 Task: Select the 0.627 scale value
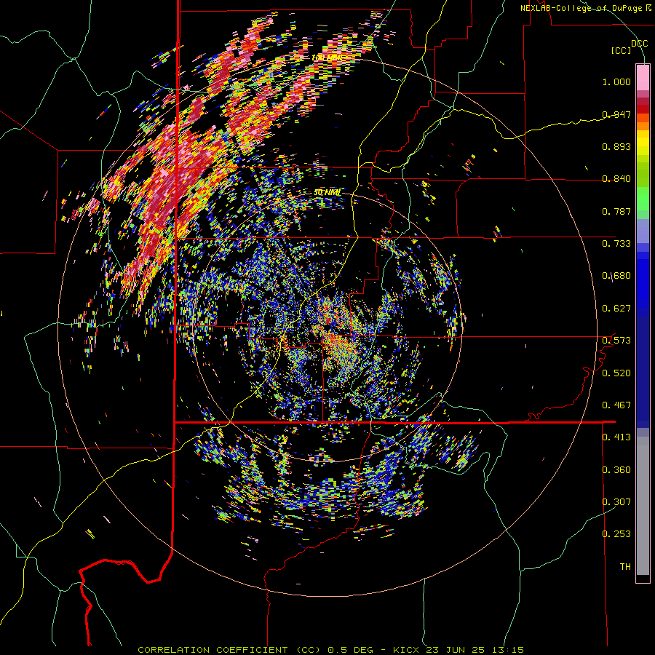616,309
